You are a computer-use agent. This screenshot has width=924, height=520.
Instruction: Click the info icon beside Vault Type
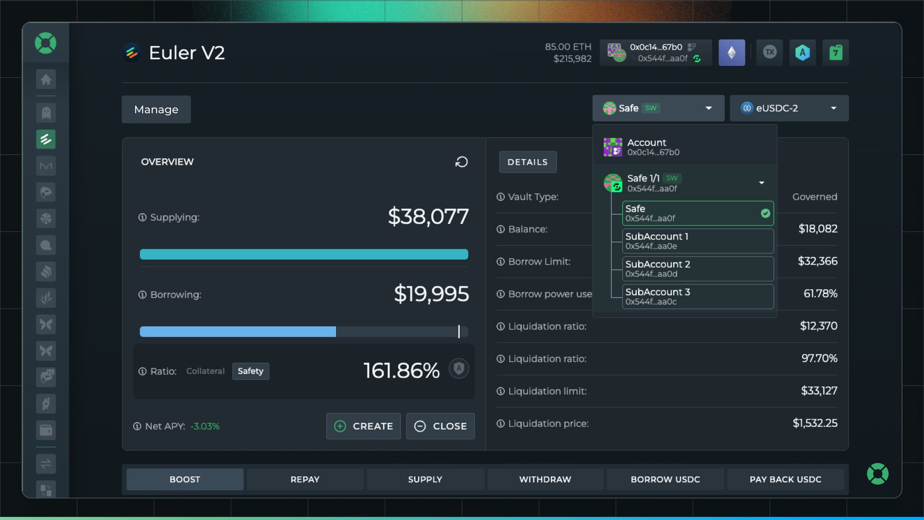[x=500, y=197]
